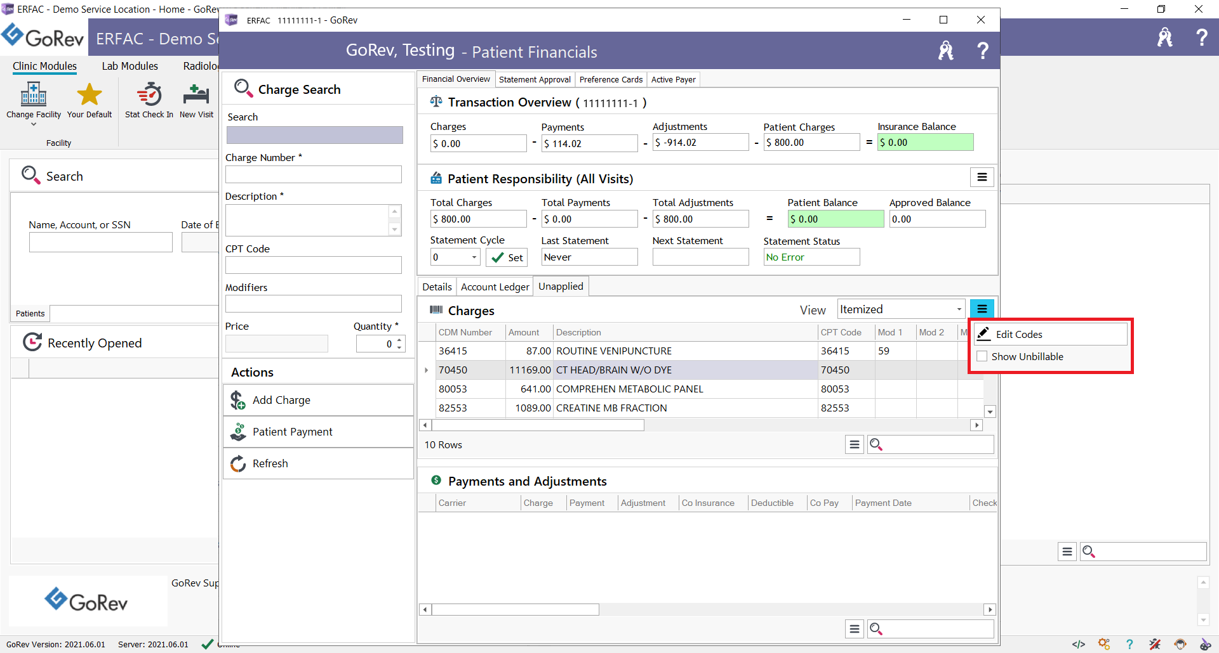Screen dimensions: 1219x653
Task: Click the last status bar icon
Action: (x=1206, y=644)
